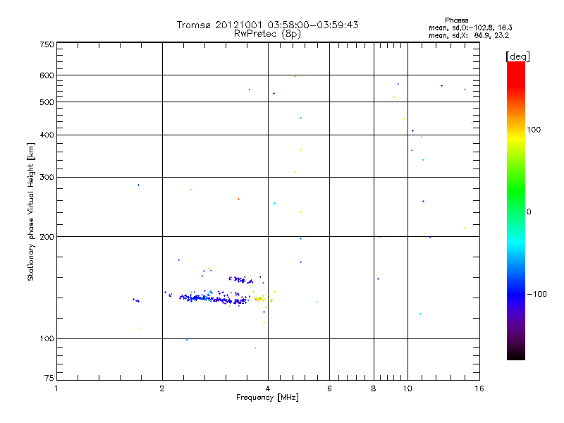Click the "[deg]" colorbar unit label
564x423 pixels.
(x=517, y=56)
